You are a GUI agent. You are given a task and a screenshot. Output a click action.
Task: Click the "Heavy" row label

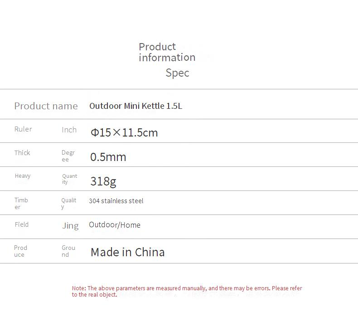click(x=23, y=176)
